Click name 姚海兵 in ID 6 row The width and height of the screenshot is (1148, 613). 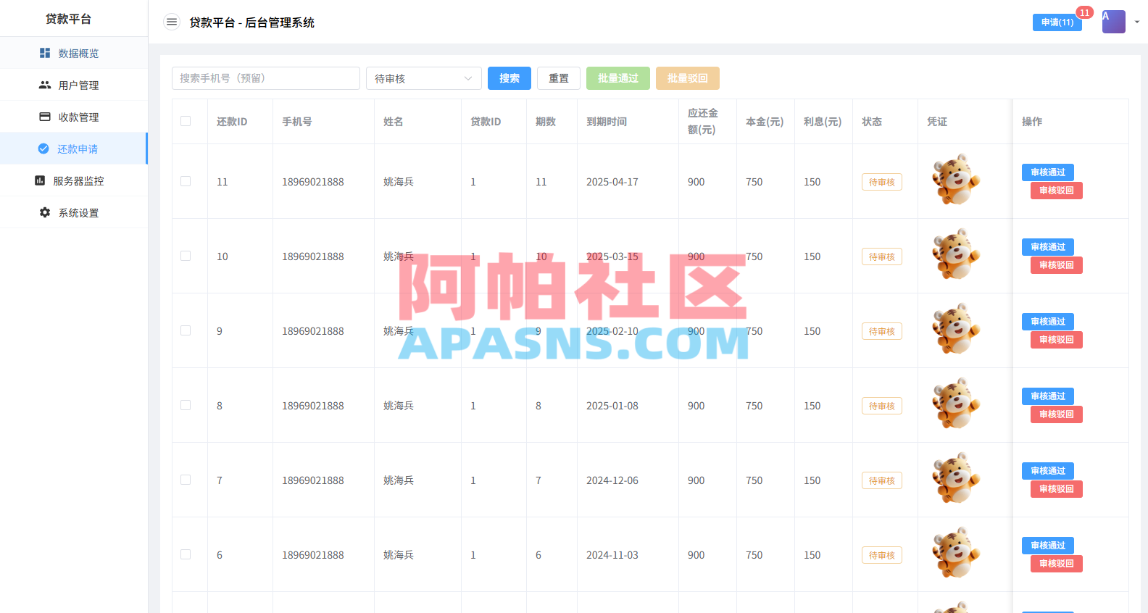(x=399, y=555)
